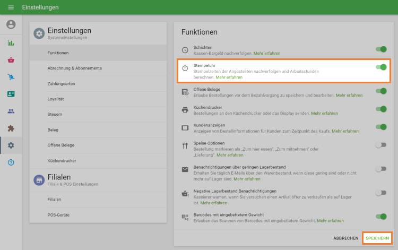Toggle Negative Lagerbestand Benachrichtigungen on
The height and width of the screenshot is (250, 398).
pos(380,193)
